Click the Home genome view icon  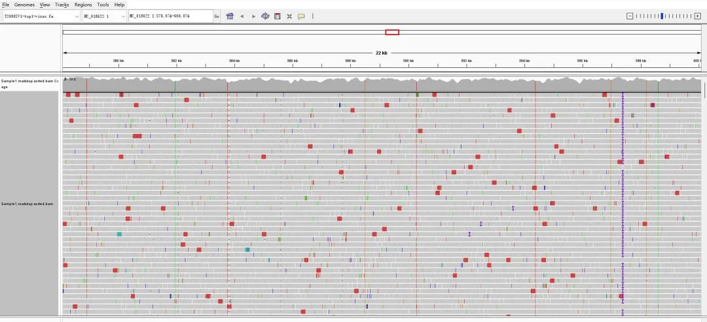(230, 16)
